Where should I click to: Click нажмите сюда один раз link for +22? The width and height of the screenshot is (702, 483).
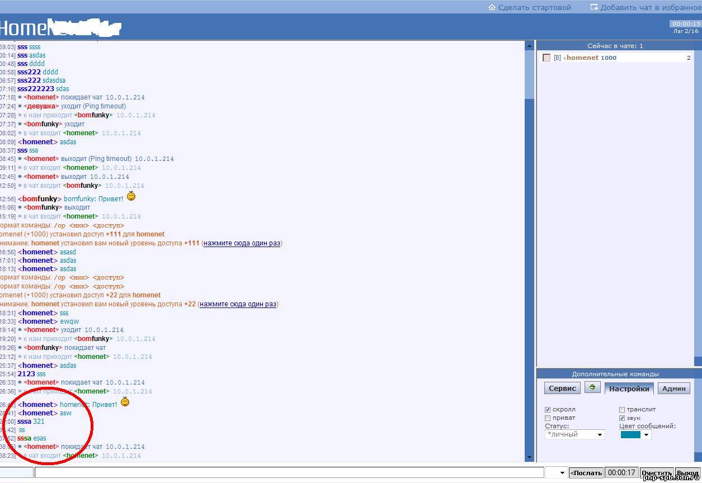[238, 304]
